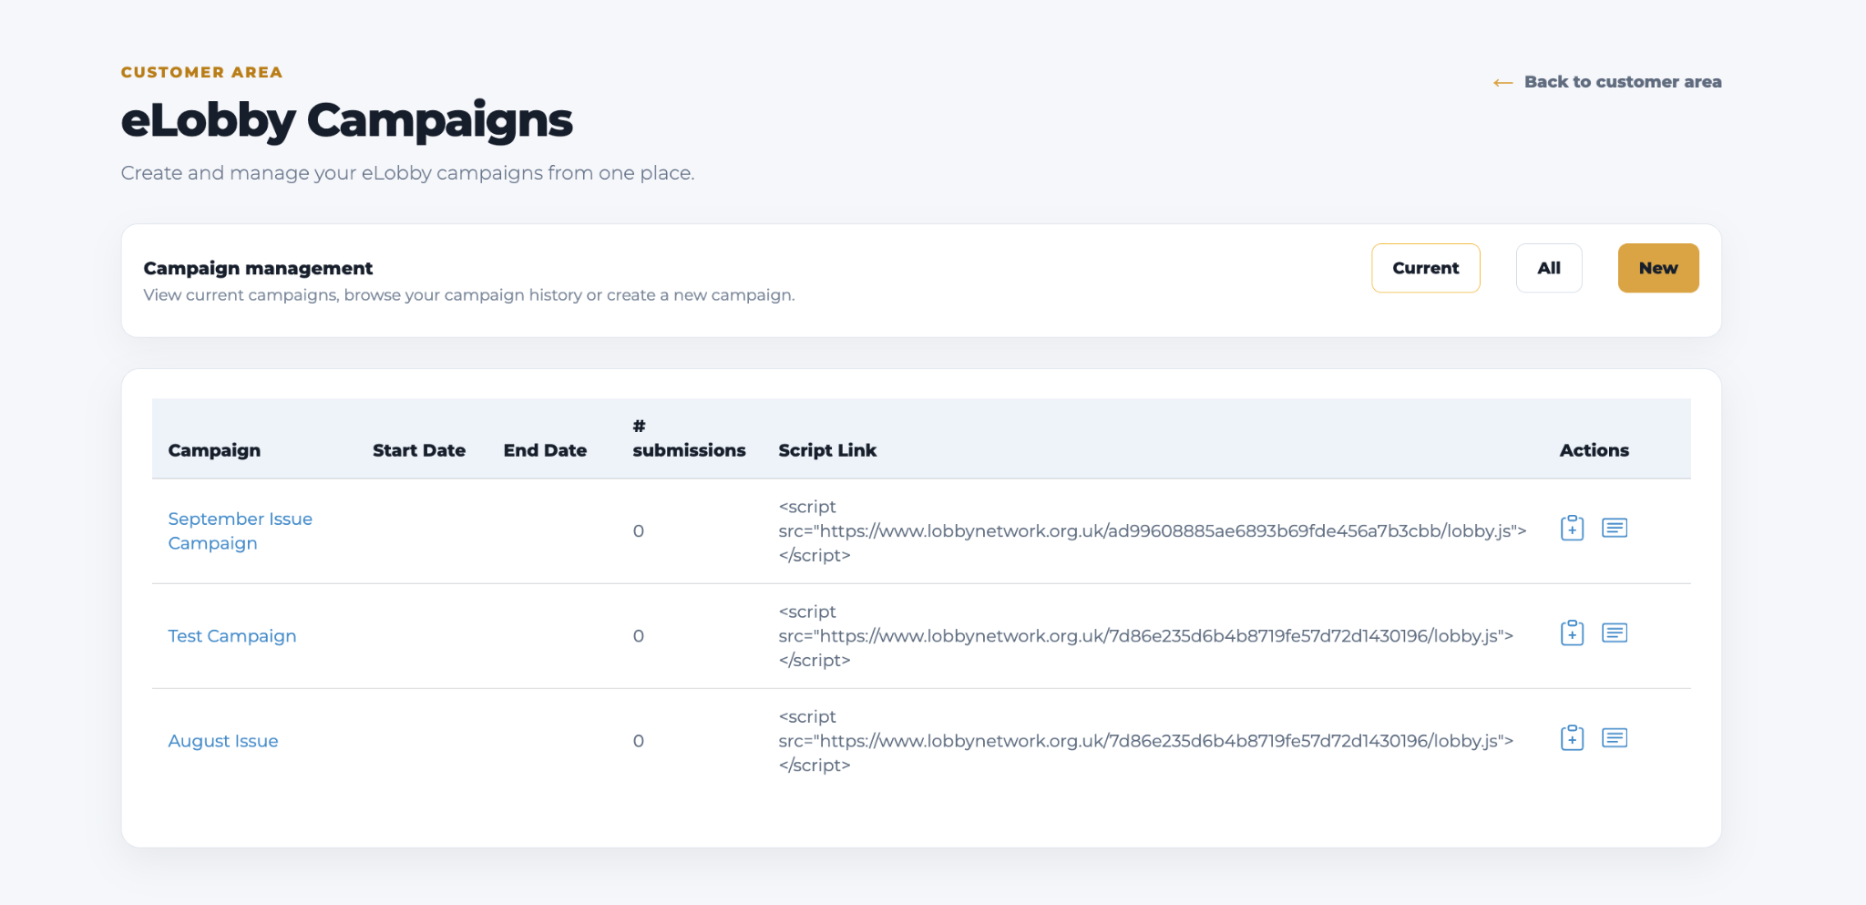Open September Issue Campaign link

[x=241, y=530]
